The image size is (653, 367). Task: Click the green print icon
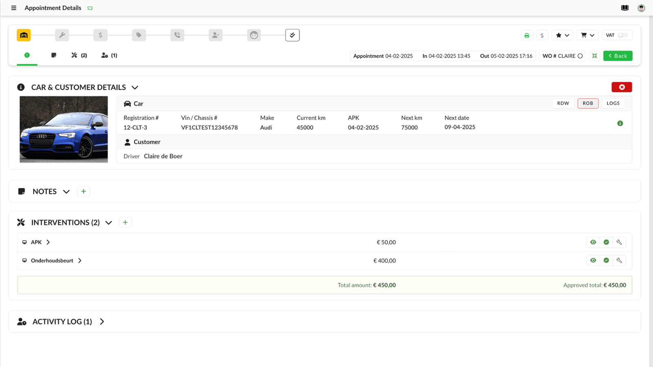(x=527, y=35)
